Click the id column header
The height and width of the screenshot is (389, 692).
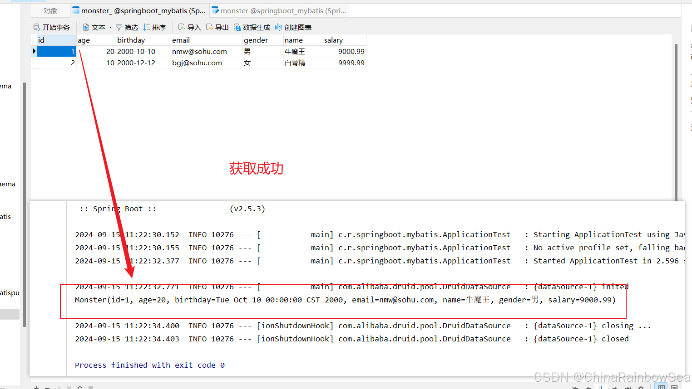[56, 40]
